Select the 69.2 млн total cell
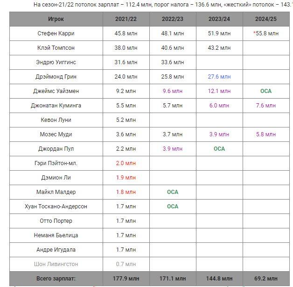The image size is (293, 287). coord(266,279)
